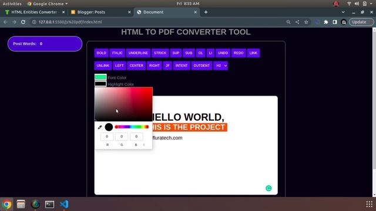The image size is (376, 211).
Task: Apply ITALIC formatting
Action: (x=117, y=53)
